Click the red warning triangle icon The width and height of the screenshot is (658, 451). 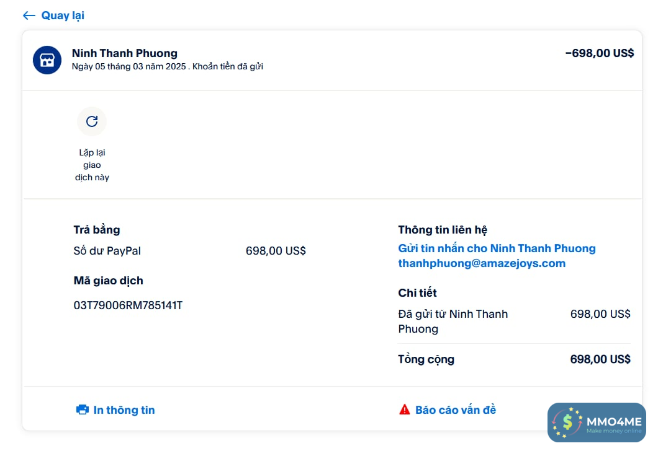tap(405, 409)
